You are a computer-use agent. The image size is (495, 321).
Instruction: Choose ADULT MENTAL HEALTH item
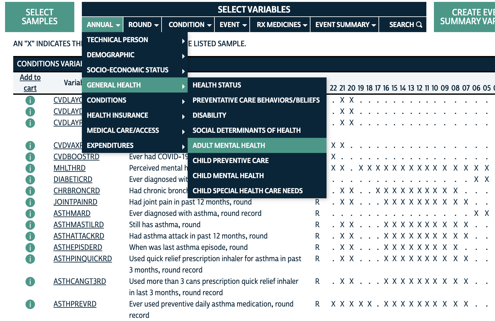(x=257, y=145)
